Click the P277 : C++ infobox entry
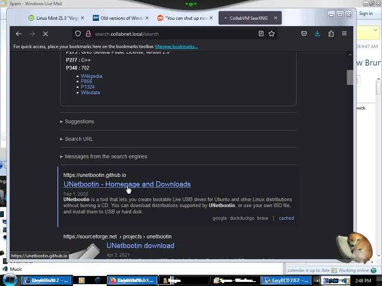This screenshot has width=382, height=286. (x=78, y=60)
